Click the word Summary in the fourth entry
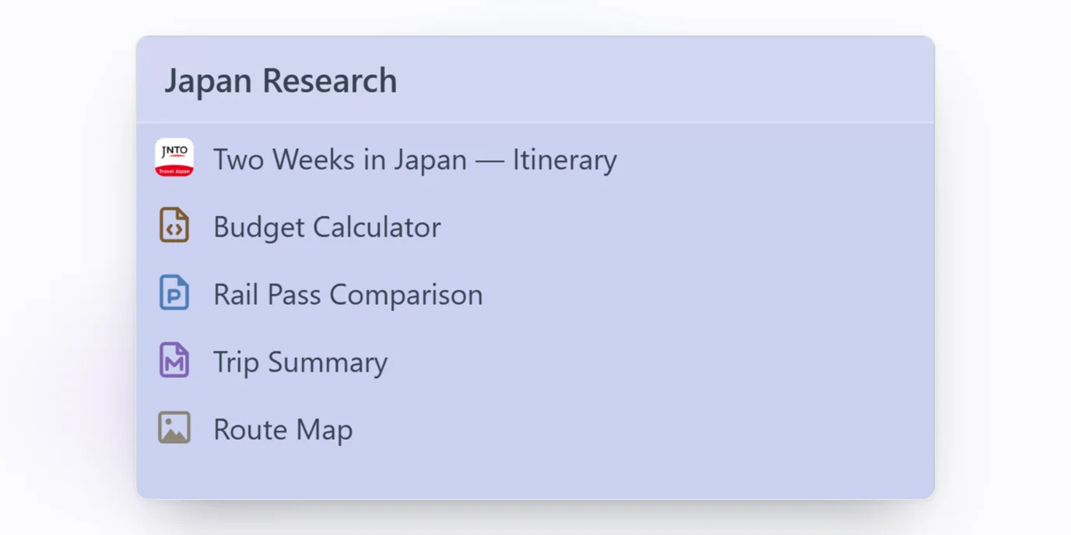The image size is (1071, 535). pyautogui.click(x=328, y=362)
